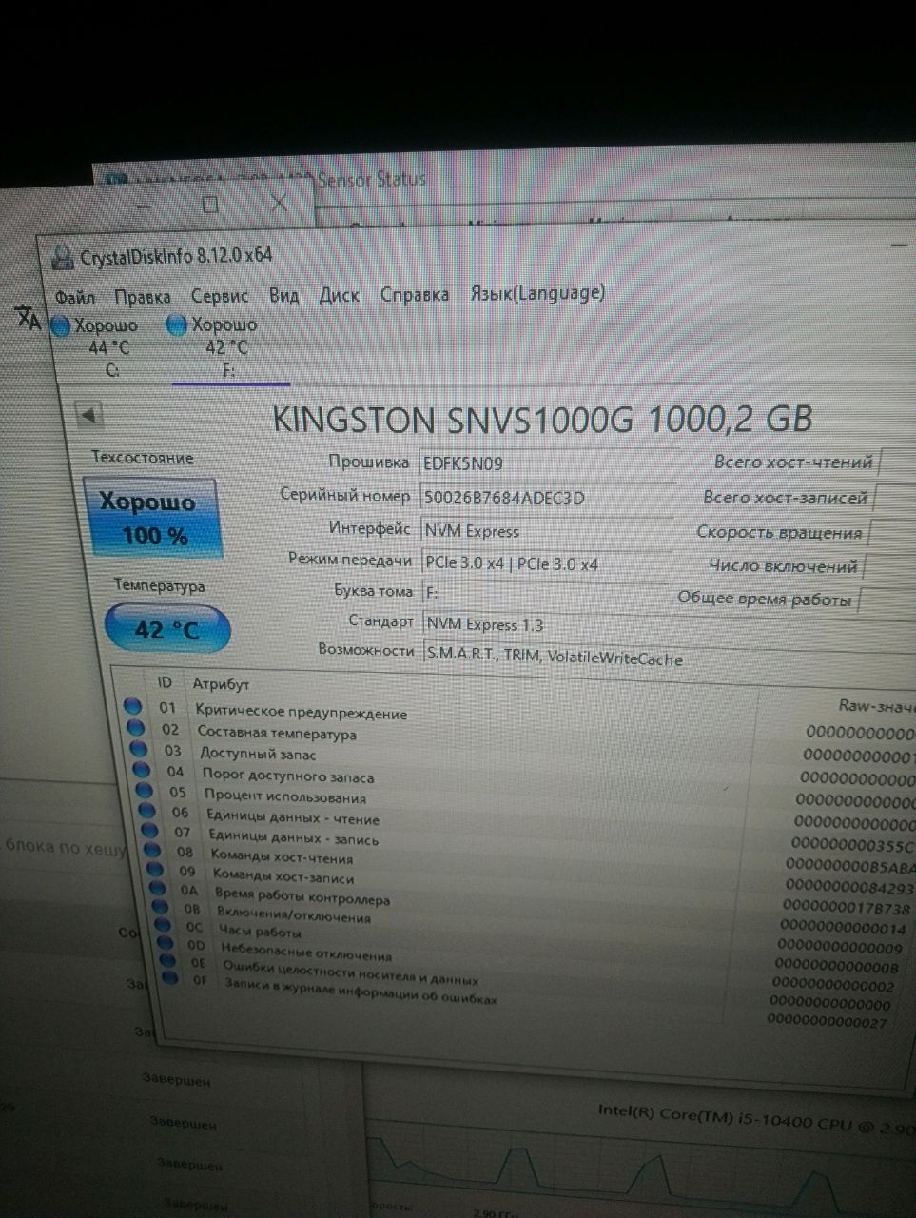Click status dot for attribute 01 Критическое предупреждение
The width and height of the screenshot is (916, 1218).
[x=132, y=707]
